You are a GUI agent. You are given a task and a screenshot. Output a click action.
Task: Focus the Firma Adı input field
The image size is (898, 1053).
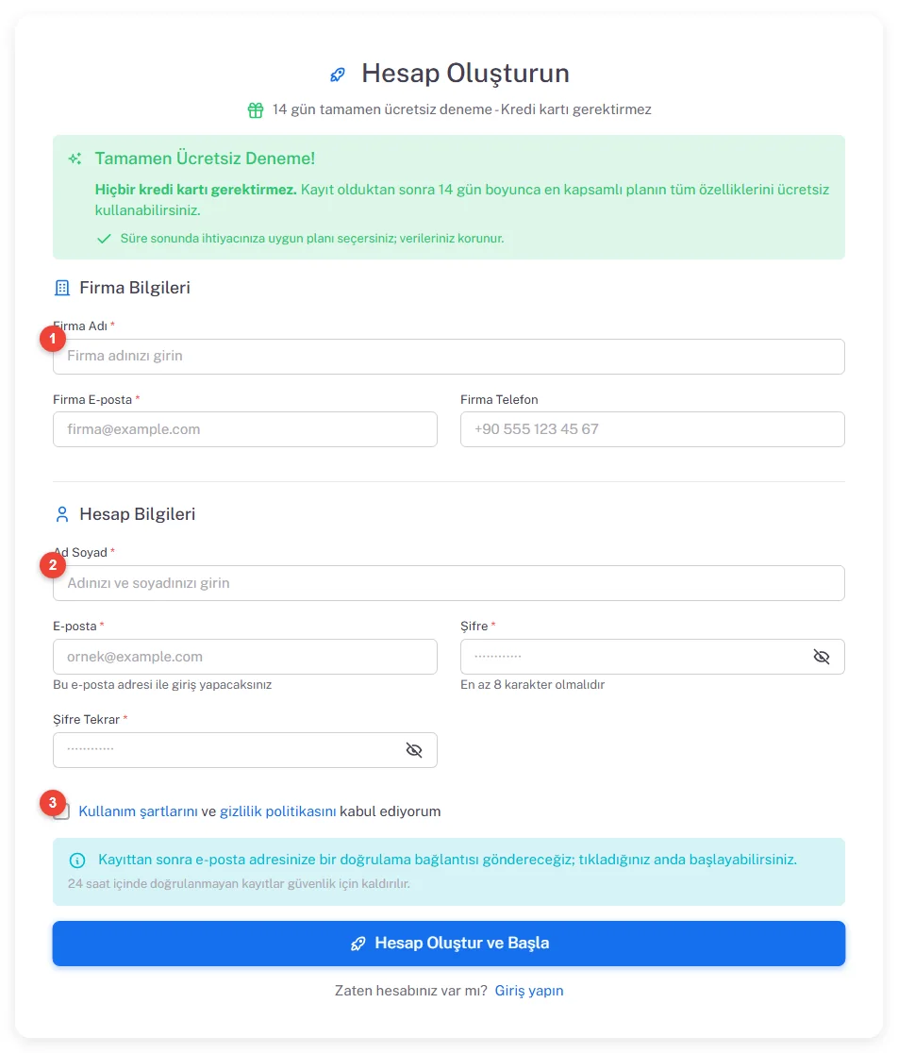tap(449, 357)
